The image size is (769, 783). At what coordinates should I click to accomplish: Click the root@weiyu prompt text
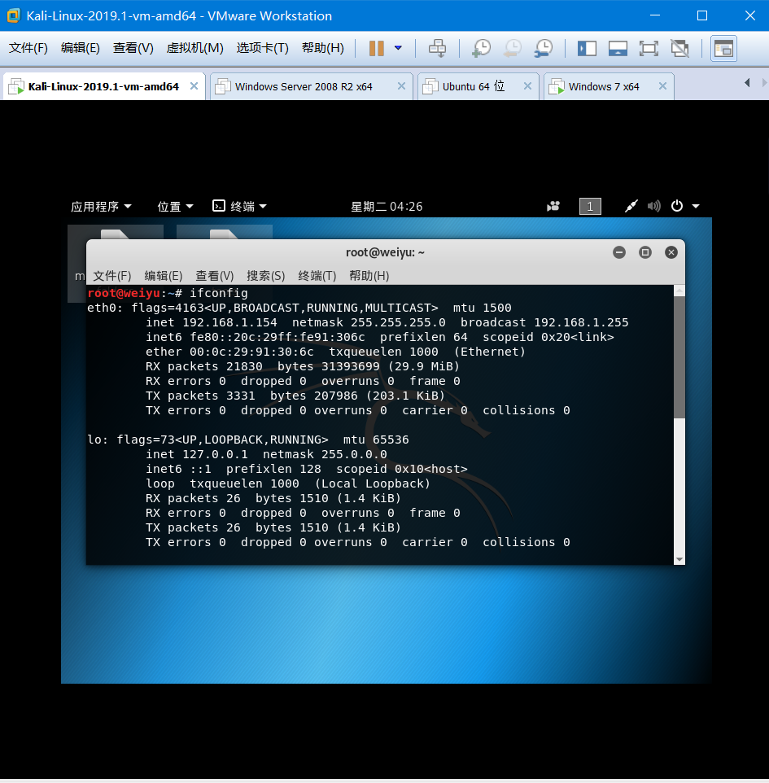pos(124,293)
